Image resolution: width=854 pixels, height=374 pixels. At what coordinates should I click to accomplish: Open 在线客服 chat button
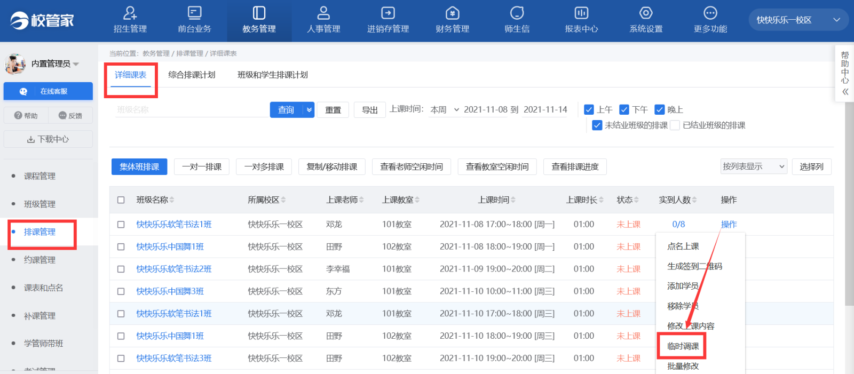point(48,91)
